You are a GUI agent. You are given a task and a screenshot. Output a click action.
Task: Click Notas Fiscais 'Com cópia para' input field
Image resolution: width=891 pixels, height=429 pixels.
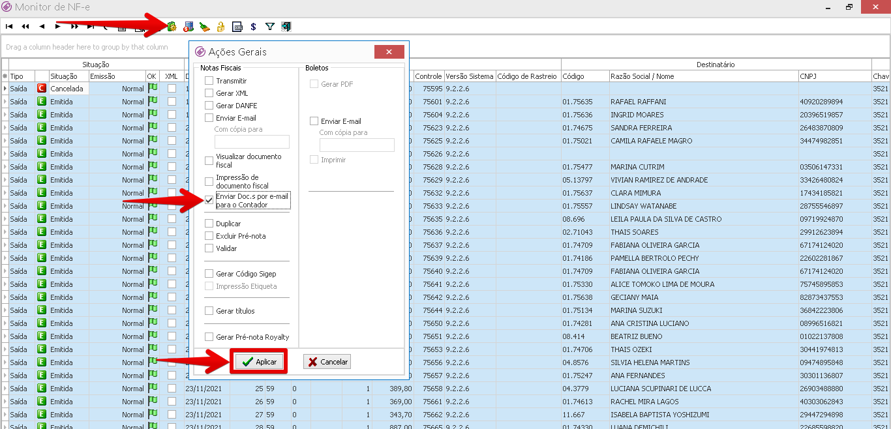(252, 141)
